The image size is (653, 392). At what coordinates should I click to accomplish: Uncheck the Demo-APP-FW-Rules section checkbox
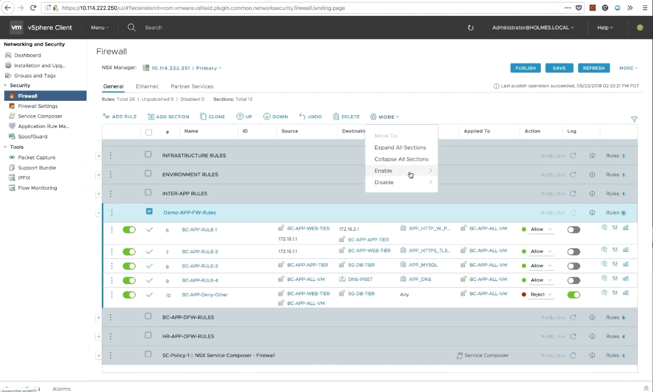tap(149, 211)
